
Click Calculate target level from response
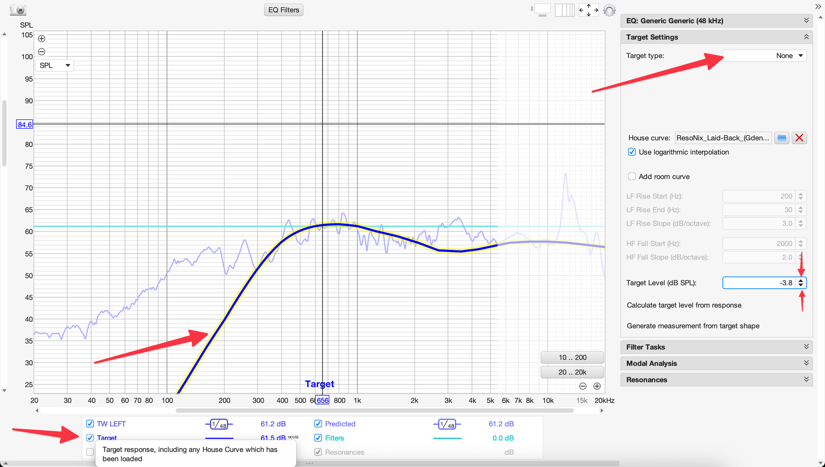point(684,305)
